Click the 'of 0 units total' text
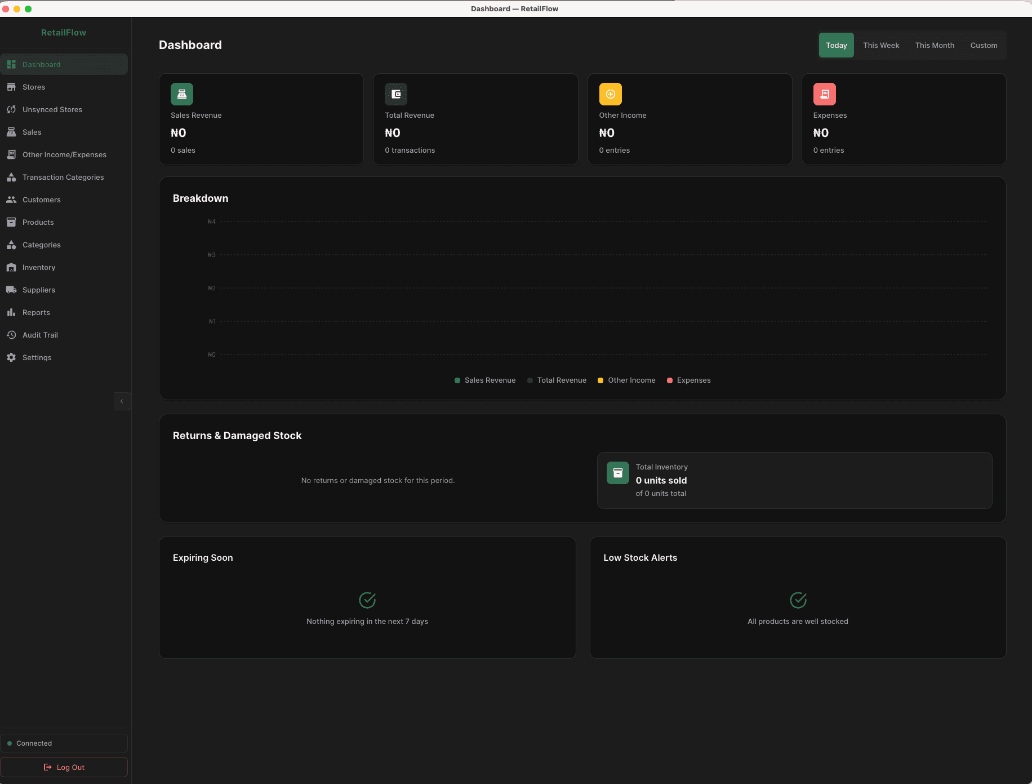1032x784 pixels. tap(661, 493)
